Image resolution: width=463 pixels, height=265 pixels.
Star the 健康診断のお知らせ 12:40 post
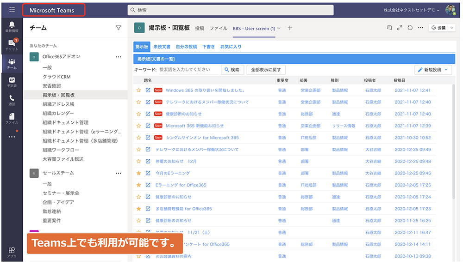click(x=138, y=114)
